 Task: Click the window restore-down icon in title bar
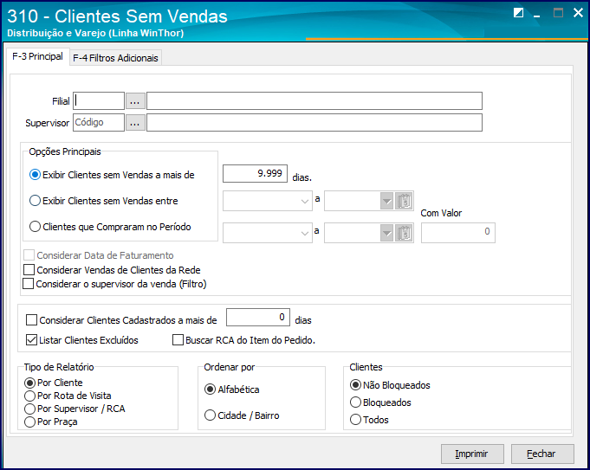click(x=518, y=13)
